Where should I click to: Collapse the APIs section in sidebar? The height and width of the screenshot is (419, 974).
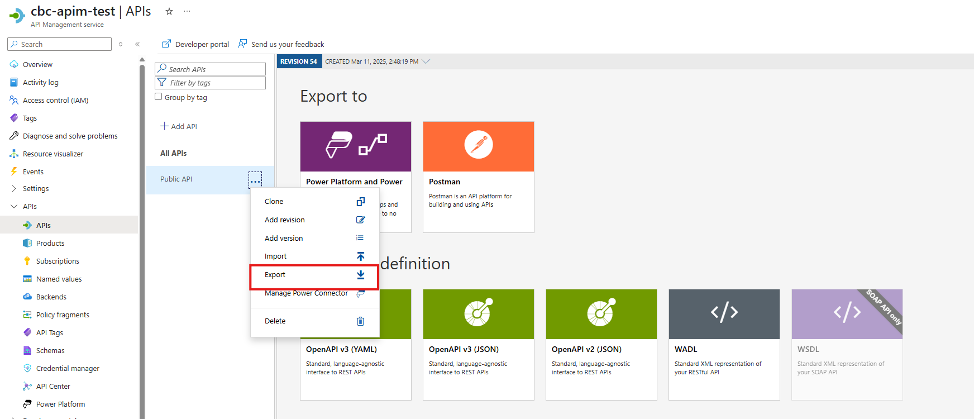point(14,207)
